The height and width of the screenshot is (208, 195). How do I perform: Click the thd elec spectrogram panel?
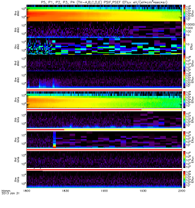[104, 63]
